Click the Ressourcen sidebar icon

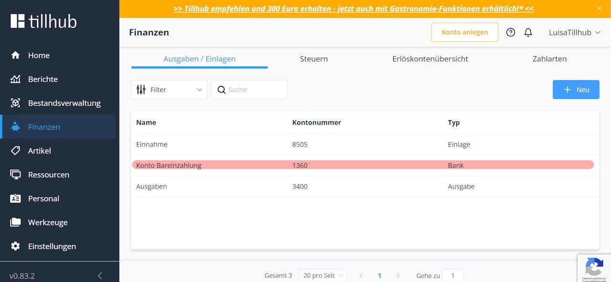15,175
